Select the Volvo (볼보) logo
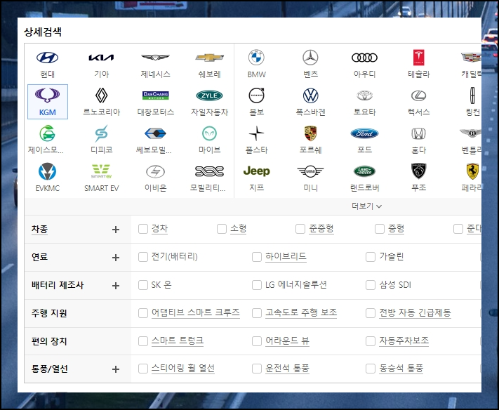The height and width of the screenshot is (410, 499). (256, 95)
